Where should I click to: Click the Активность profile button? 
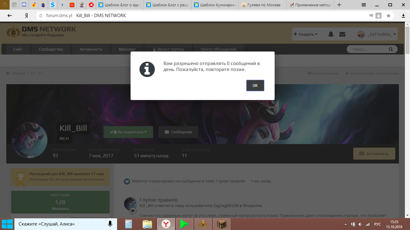click(x=374, y=154)
